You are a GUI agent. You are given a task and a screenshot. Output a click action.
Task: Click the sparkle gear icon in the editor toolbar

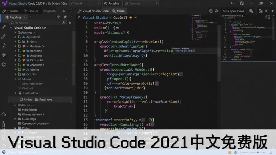217,11
